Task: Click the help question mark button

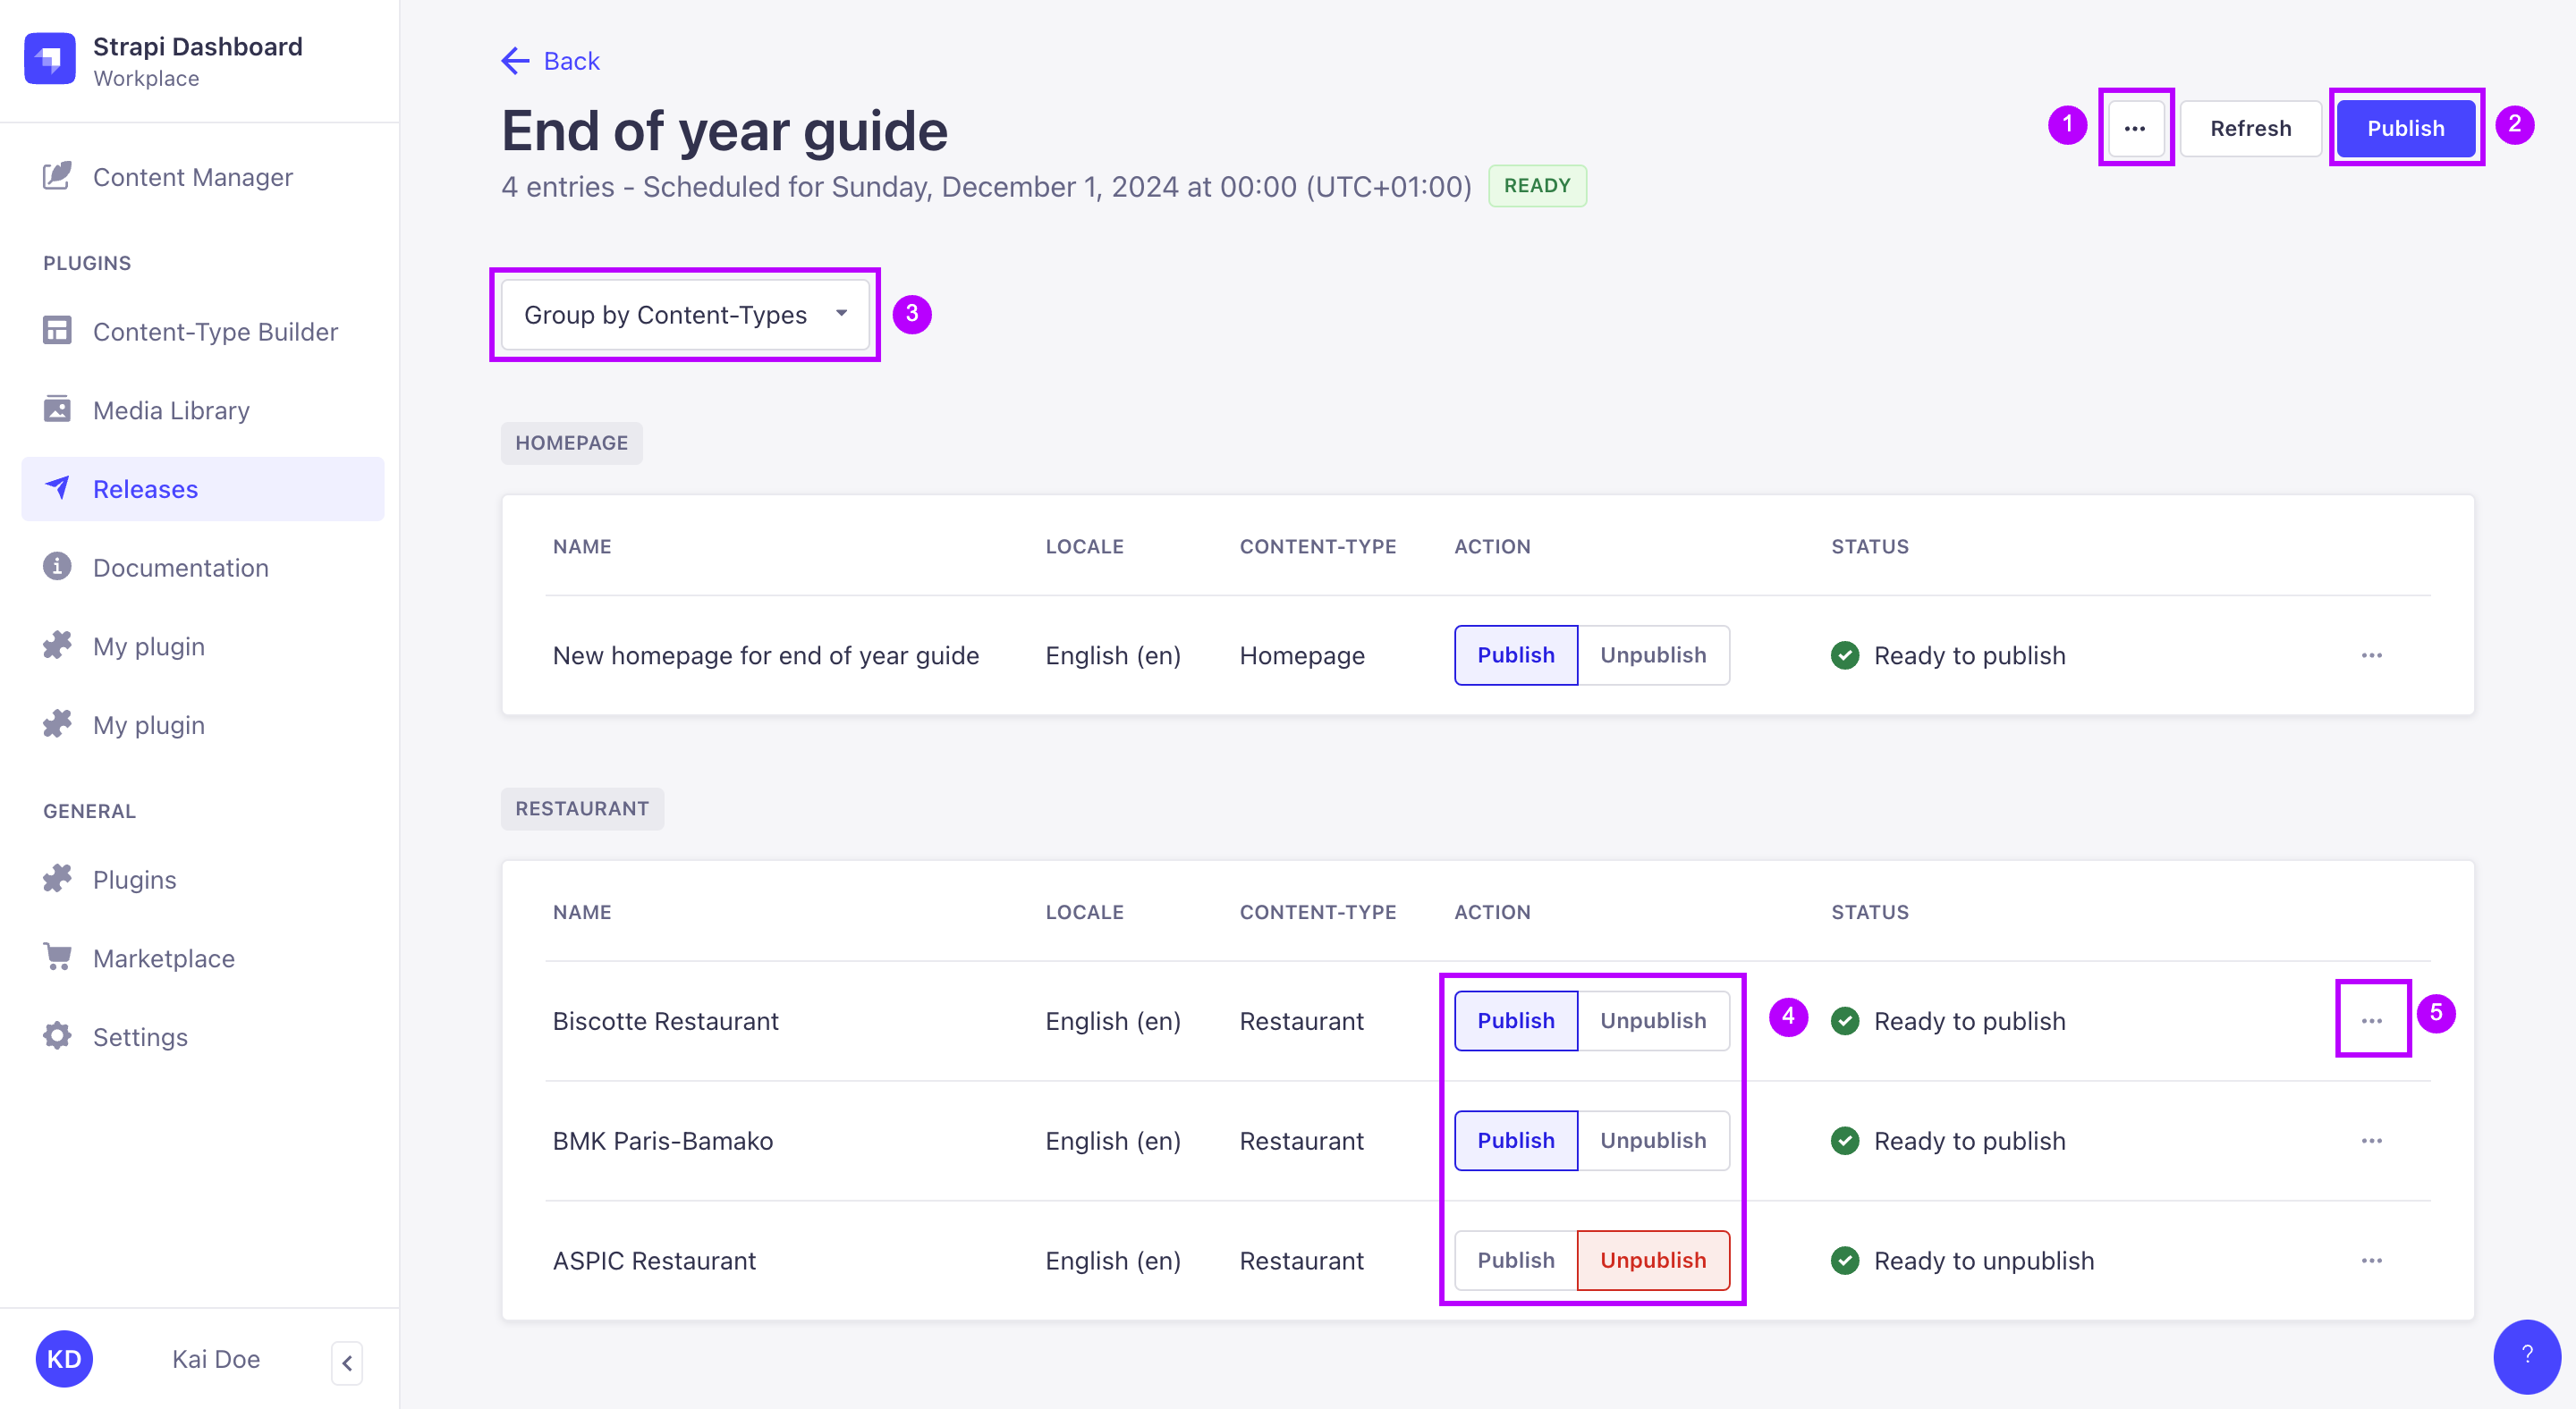Action: [2526, 1355]
